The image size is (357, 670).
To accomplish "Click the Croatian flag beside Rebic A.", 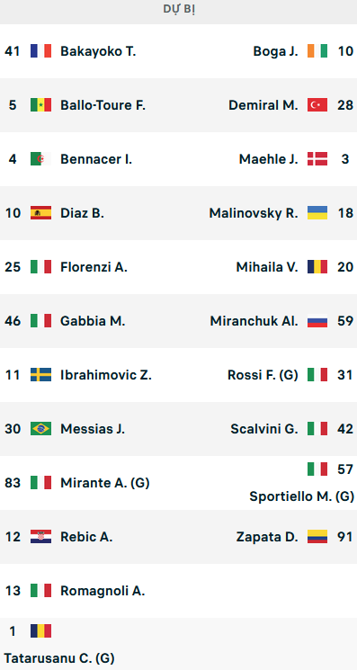I will pyautogui.click(x=40, y=536).
